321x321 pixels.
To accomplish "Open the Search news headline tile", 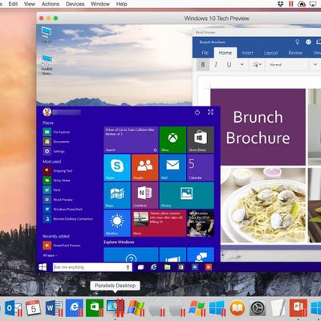I will (131, 140).
